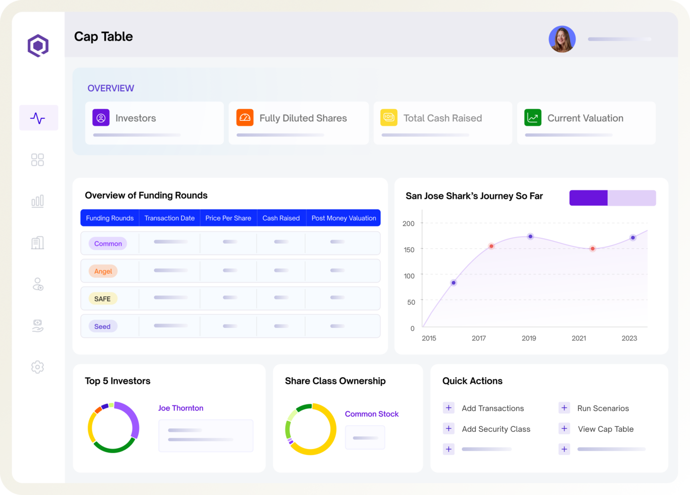Expand the Seed funding round row

[x=102, y=326]
